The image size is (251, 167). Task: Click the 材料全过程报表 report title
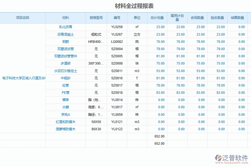134,5
